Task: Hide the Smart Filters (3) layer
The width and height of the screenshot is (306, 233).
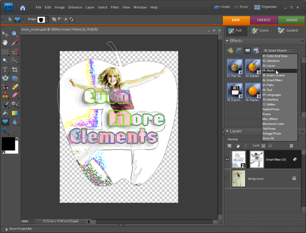Action: pyautogui.click(x=227, y=159)
